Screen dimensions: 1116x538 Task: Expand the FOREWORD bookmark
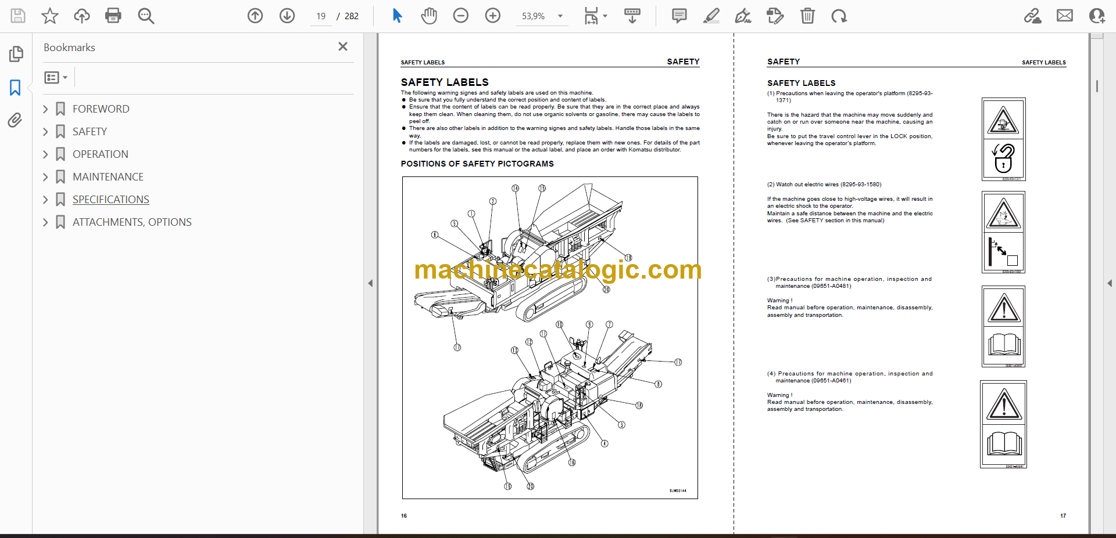click(x=45, y=109)
